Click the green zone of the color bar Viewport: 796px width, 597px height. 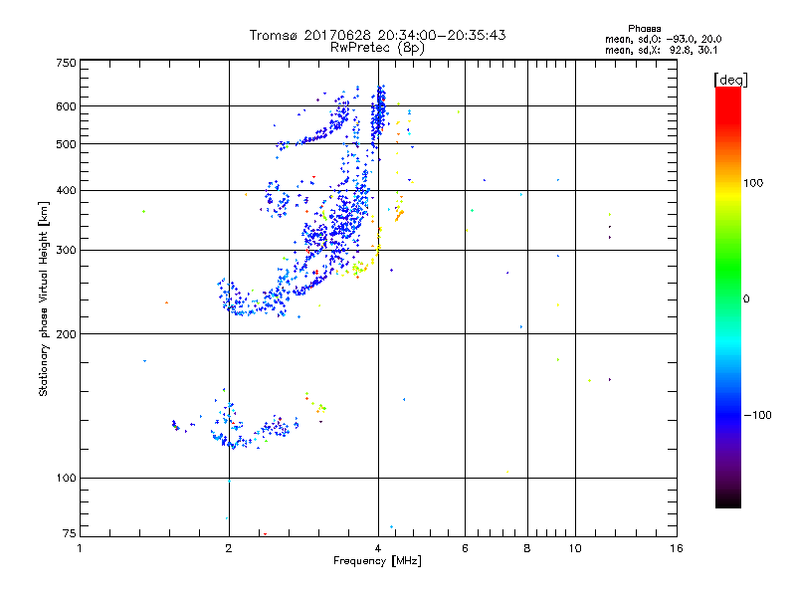click(728, 285)
